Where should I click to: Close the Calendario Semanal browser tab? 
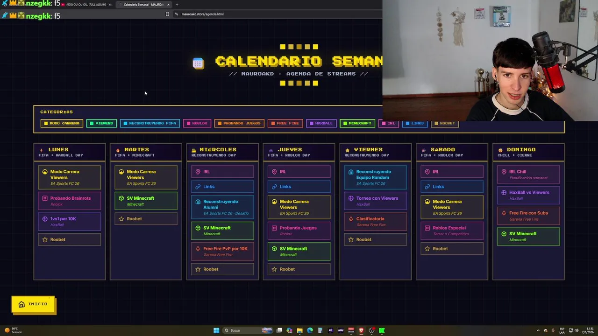tap(168, 5)
